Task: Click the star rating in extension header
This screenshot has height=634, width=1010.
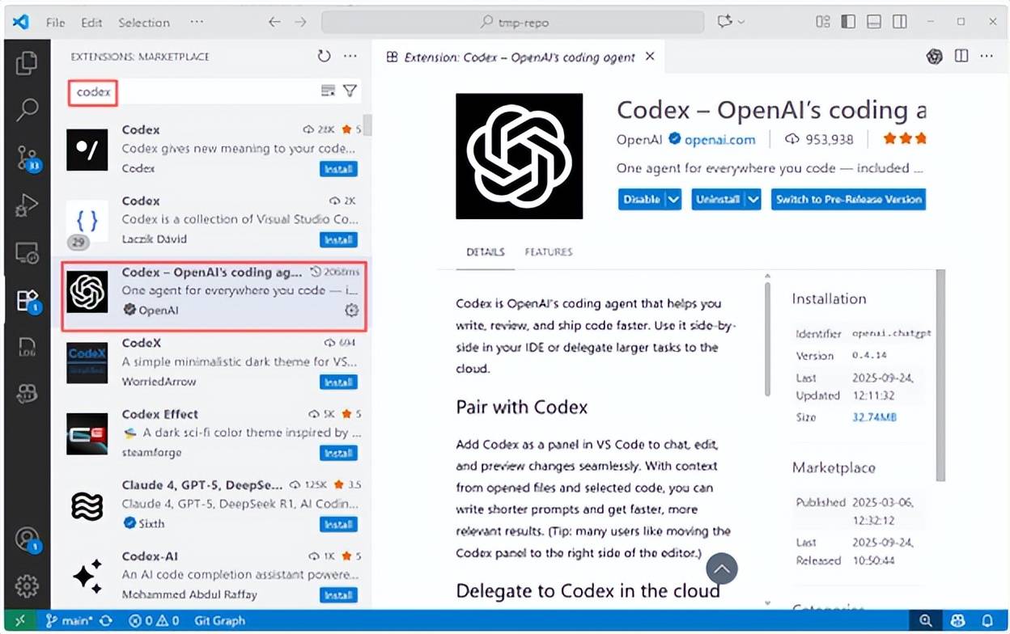Action: [x=906, y=139]
